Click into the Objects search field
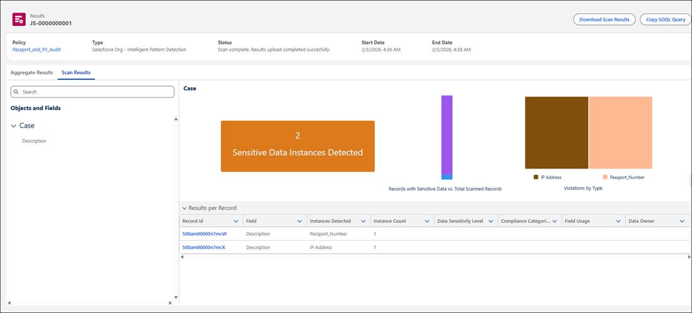692x313 pixels. coord(92,92)
